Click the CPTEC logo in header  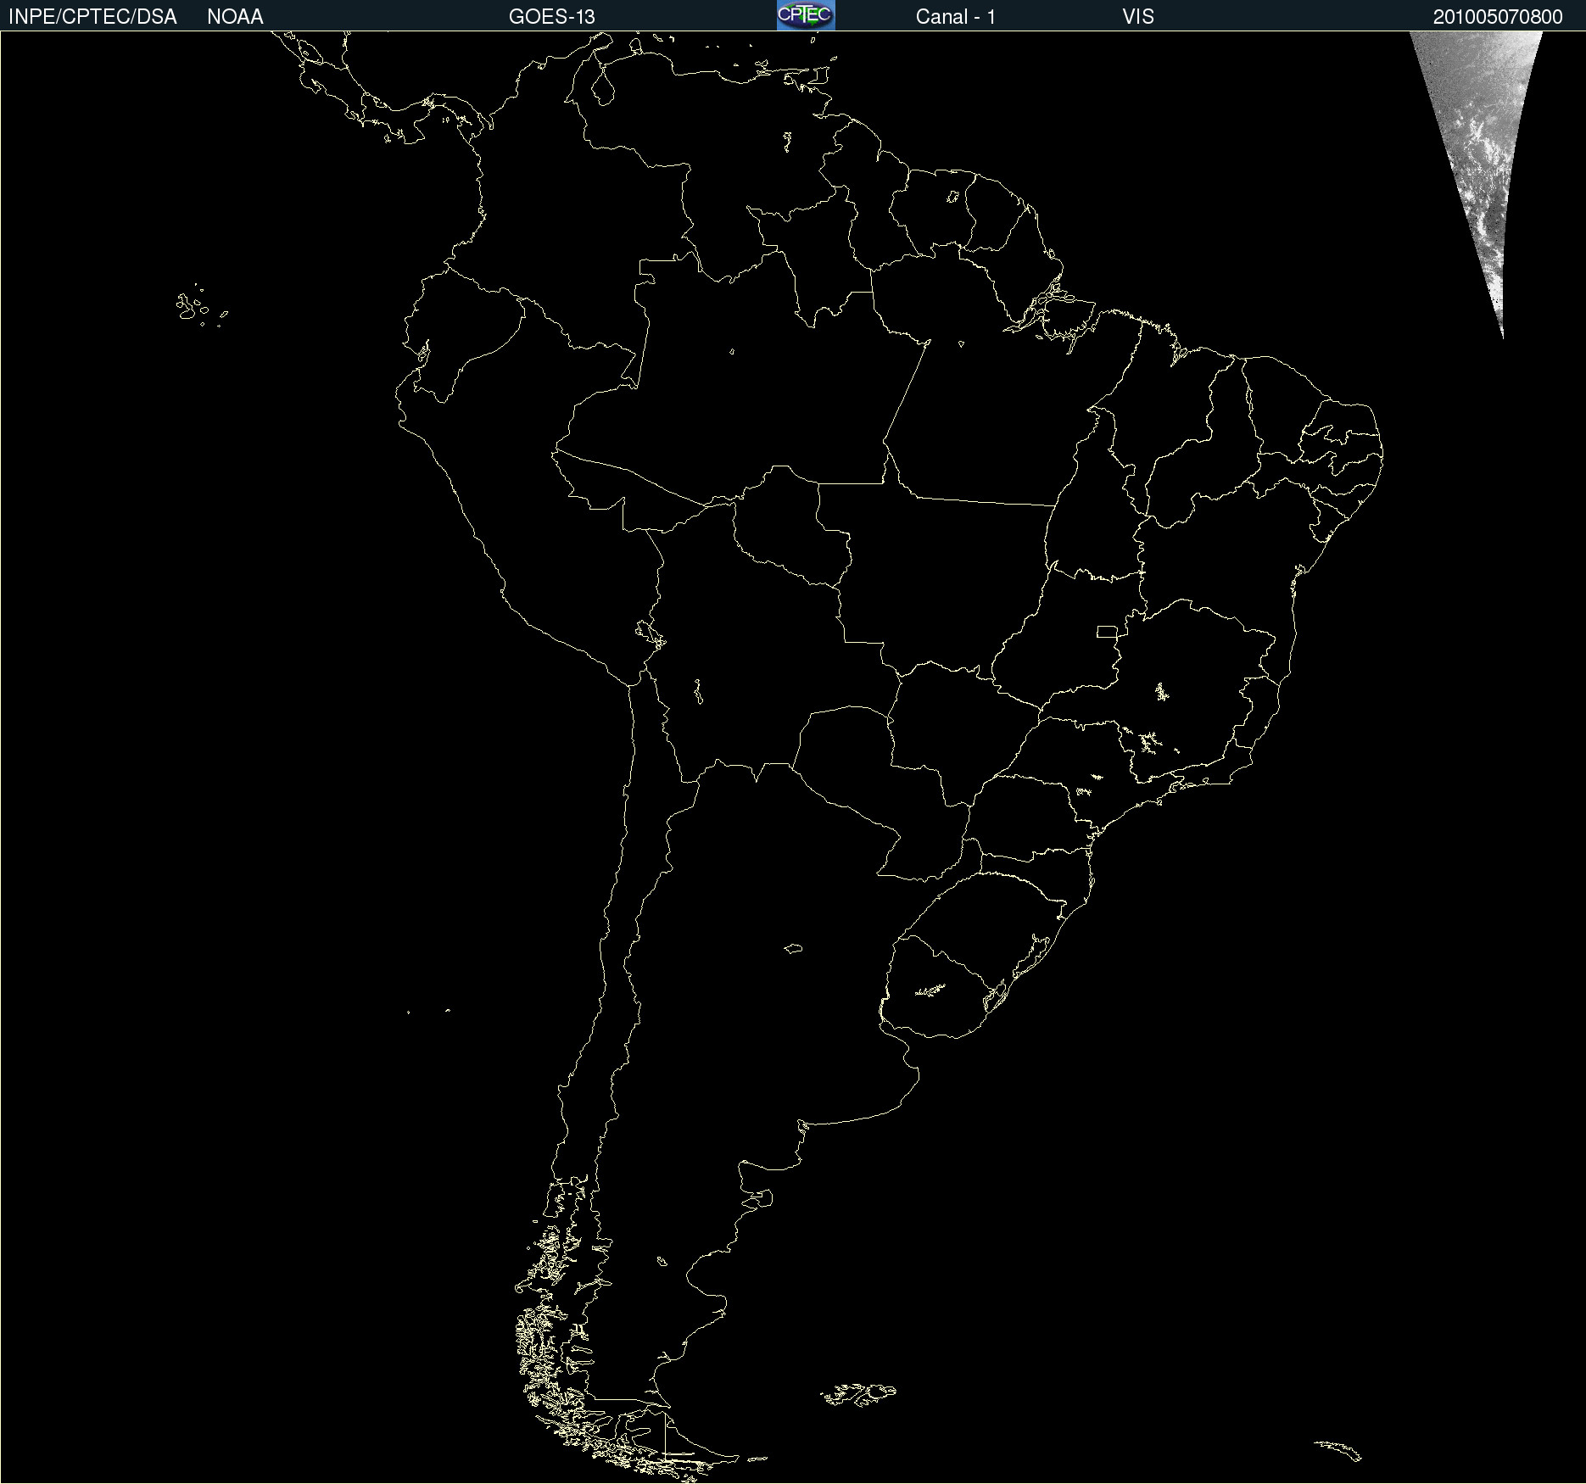(806, 15)
